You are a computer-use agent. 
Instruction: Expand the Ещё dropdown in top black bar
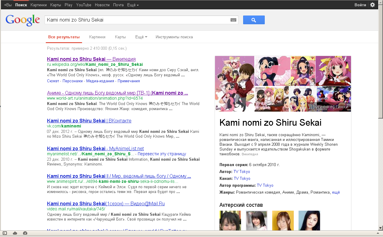[x=134, y=5]
